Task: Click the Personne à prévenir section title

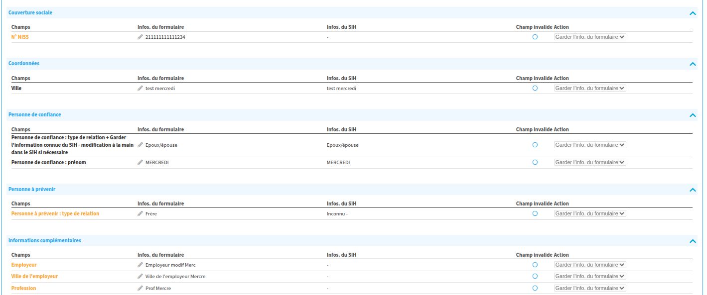Action: 32,189
